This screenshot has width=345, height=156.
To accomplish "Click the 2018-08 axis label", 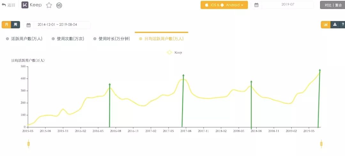I will pos(256,131).
